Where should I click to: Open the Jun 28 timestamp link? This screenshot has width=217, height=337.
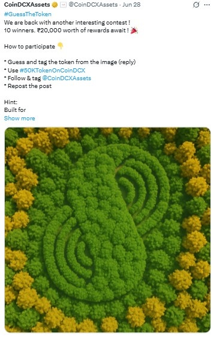(x=131, y=5)
